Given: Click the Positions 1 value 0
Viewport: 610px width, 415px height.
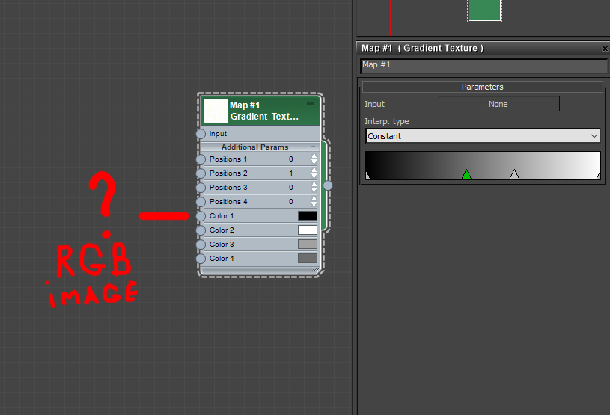Looking at the screenshot, I should pyautogui.click(x=291, y=159).
